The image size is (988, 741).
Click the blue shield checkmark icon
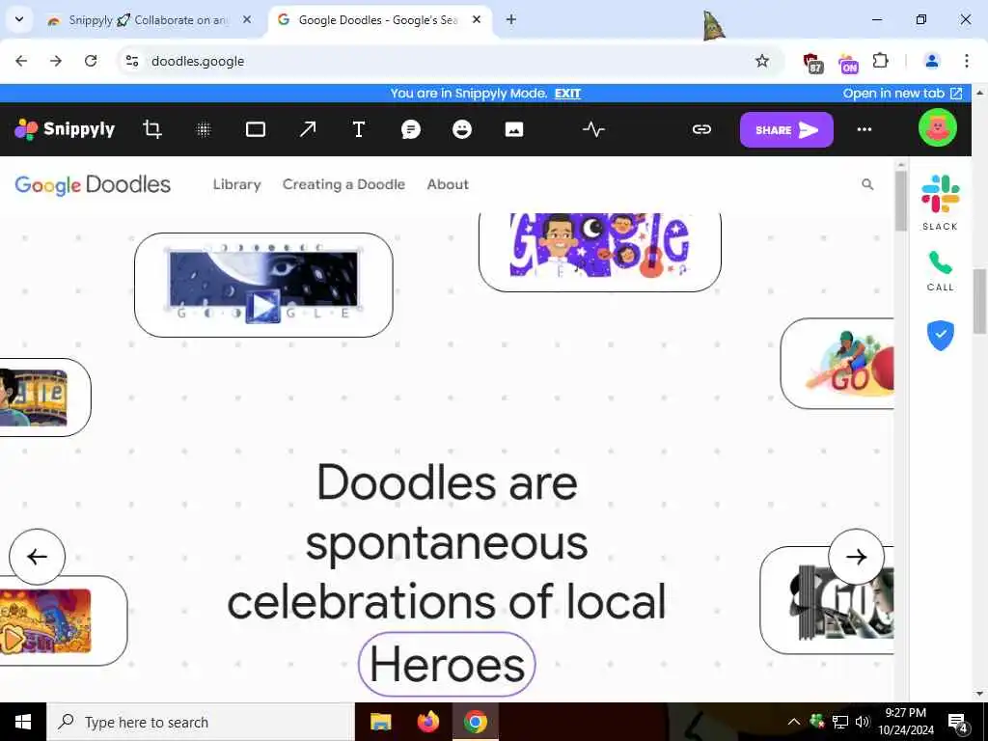940,335
